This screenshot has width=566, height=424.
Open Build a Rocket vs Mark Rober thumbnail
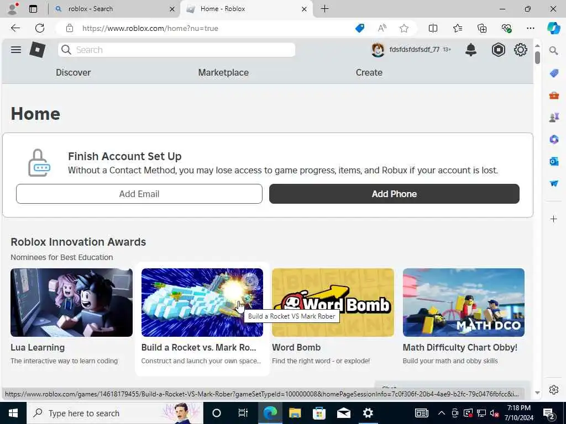tap(202, 303)
